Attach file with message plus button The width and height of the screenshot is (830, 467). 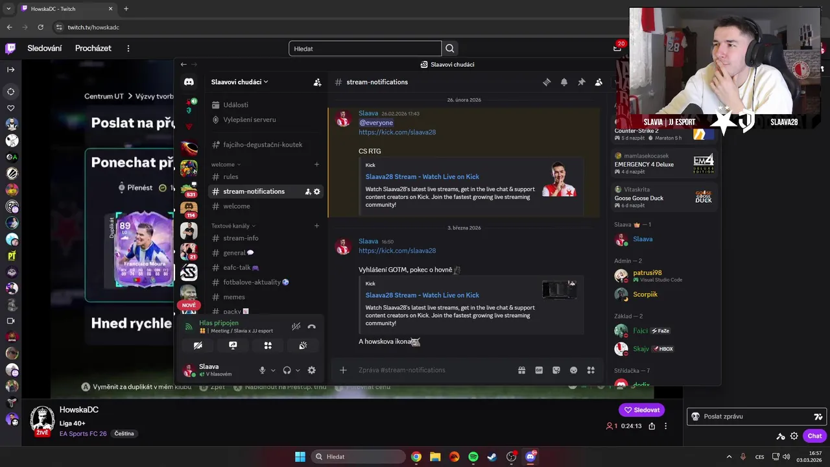coord(343,370)
